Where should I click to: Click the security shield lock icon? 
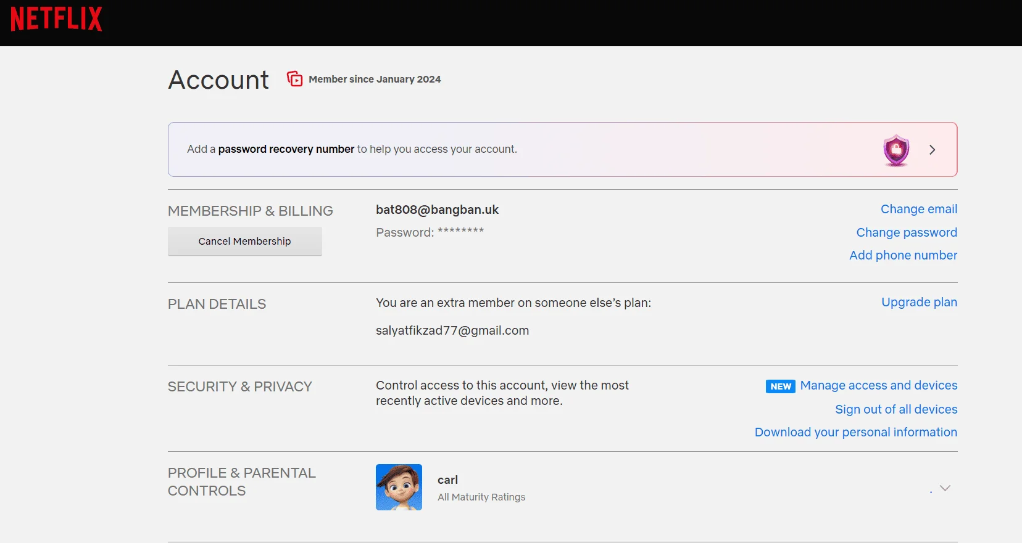pyautogui.click(x=896, y=150)
